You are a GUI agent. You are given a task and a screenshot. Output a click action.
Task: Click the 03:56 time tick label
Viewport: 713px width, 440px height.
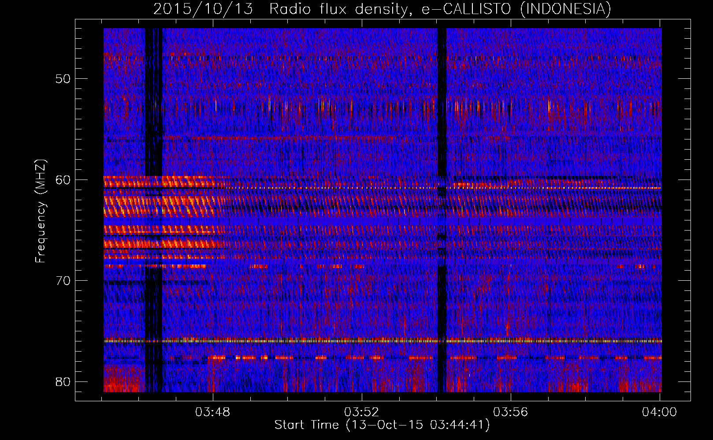510,412
